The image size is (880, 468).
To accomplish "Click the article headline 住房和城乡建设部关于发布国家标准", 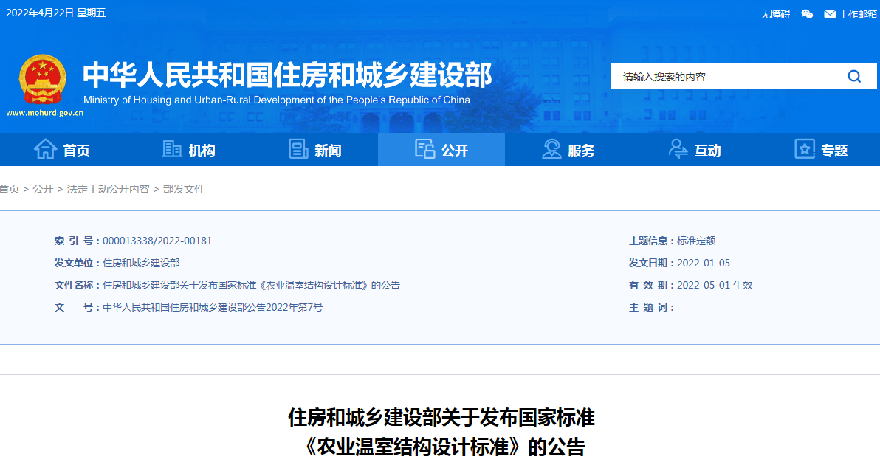I will coord(441,417).
